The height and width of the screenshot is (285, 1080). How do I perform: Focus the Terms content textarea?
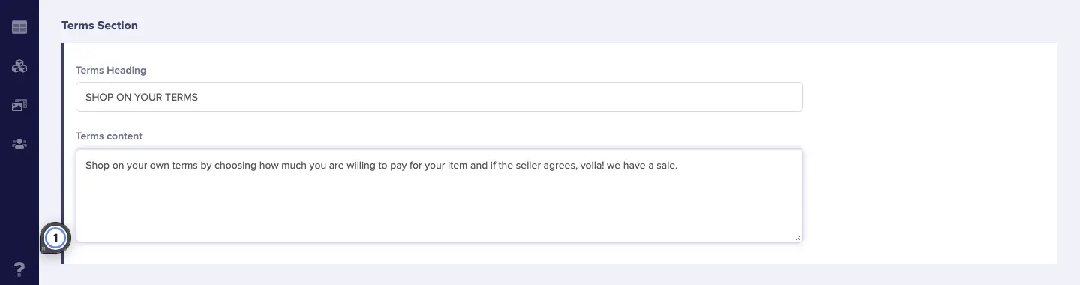click(x=439, y=196)
